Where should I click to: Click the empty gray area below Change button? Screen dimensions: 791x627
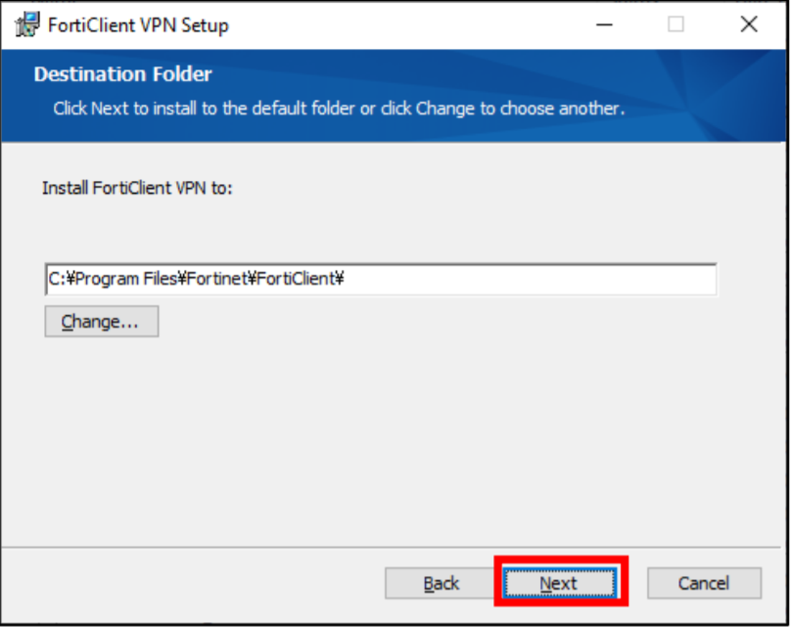coord(294,440)
